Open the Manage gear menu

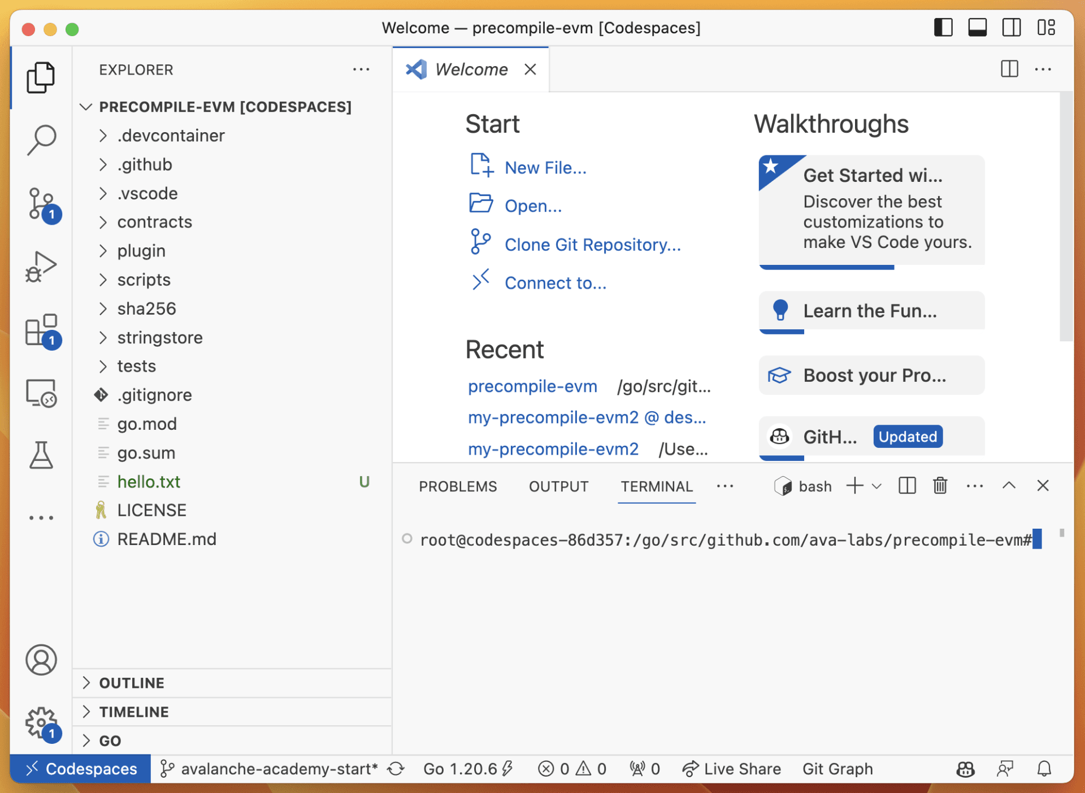click(x=41, y=722)
